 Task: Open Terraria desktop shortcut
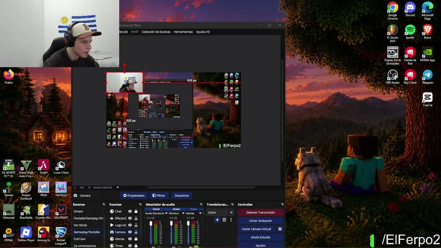click(x=9, y=189)
